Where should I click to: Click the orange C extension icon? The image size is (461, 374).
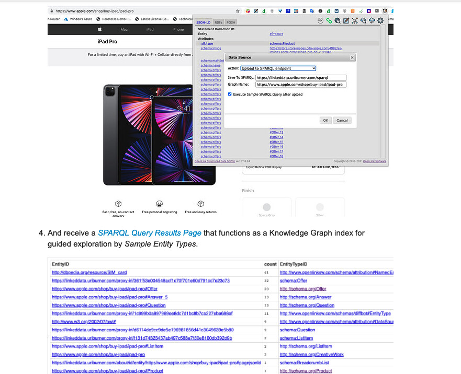[353, 11]
